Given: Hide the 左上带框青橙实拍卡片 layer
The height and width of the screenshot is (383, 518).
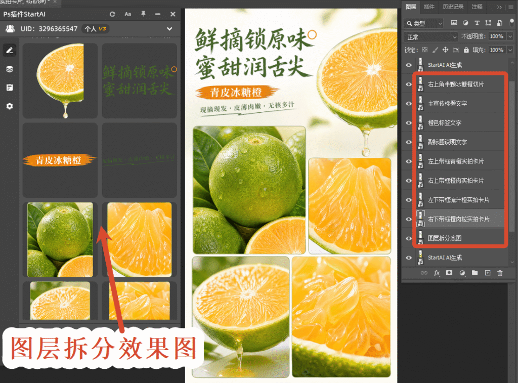Looking at the screenshot, I should [409, 161].
